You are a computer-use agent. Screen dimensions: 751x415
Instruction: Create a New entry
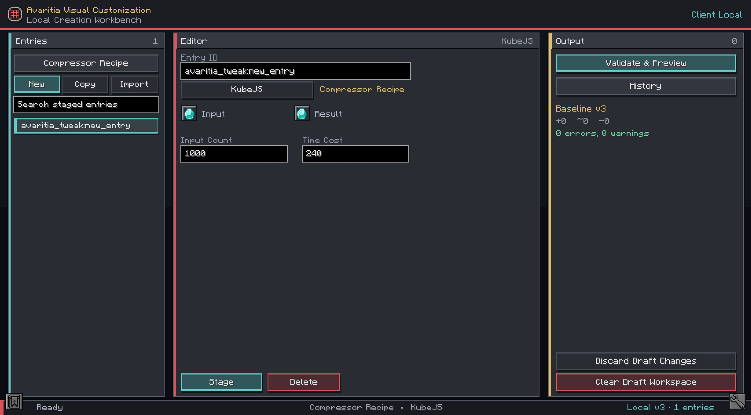pyautogui.click(x=37, y=84)
